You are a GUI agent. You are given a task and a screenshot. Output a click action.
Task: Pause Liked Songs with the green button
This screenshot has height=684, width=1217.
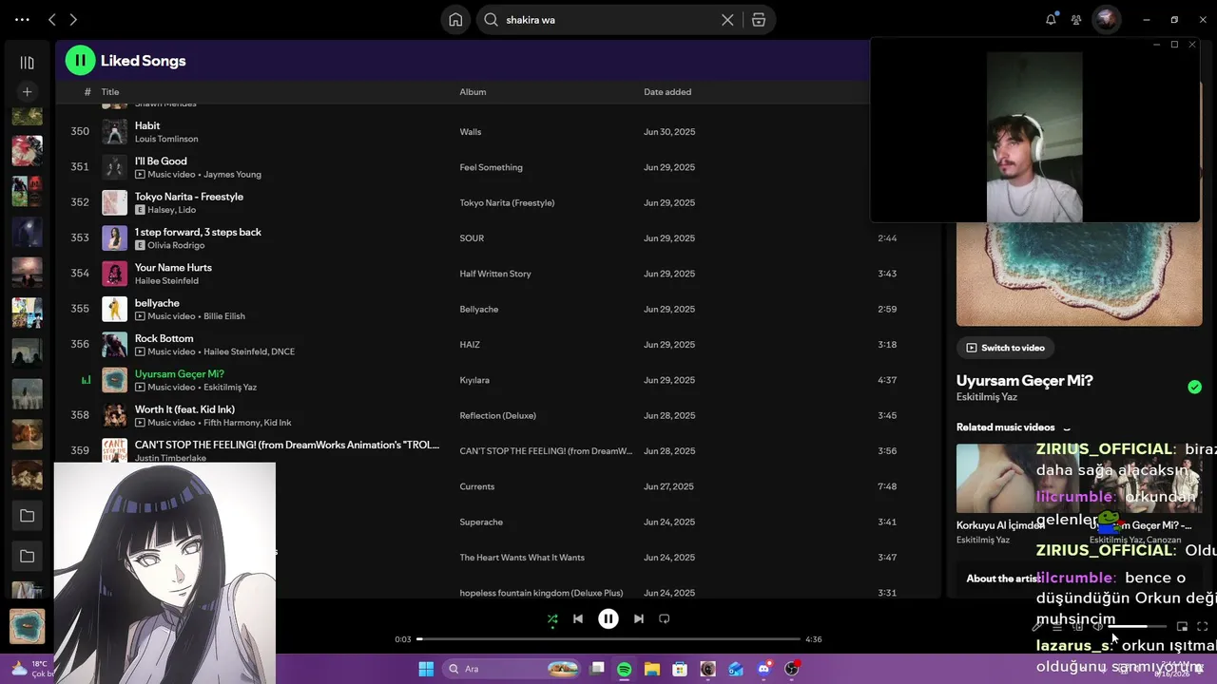[80, 61]
